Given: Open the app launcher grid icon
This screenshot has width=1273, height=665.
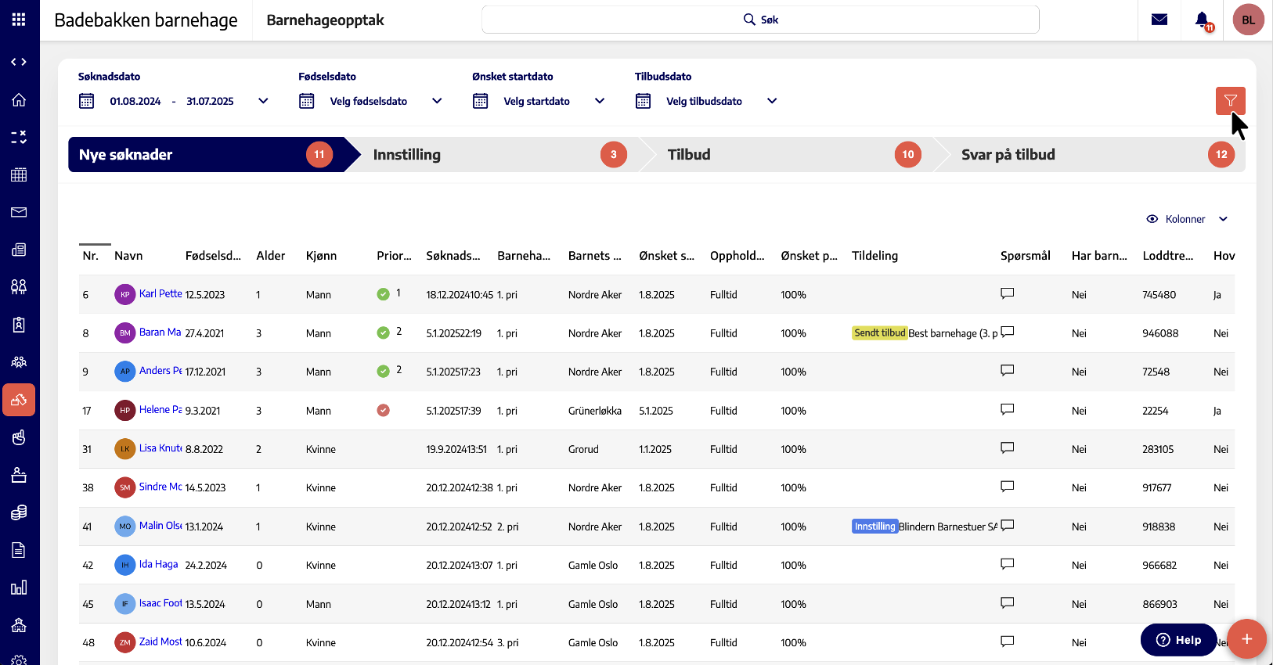Looking at the screenshot, I should click(x=19, y=20).
